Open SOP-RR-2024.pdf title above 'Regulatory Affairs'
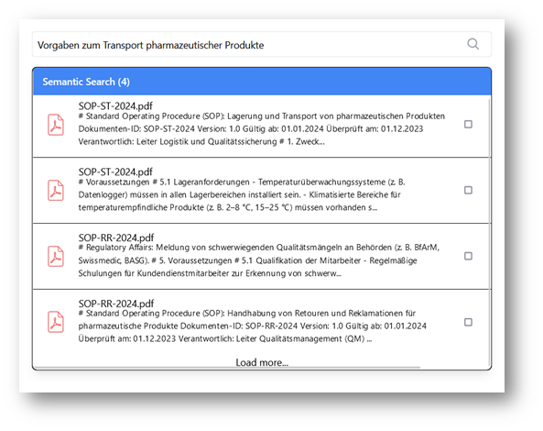This screenshot has width=543, height=431. (116, 238)
